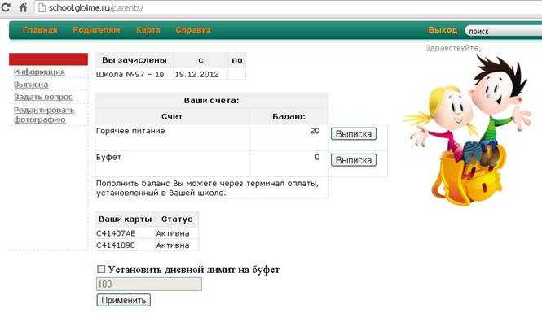Image resolution: width=542 pixels, height=317 pixels.
Task: Click the page icon in address bar
Action: (x=42, y=7)
